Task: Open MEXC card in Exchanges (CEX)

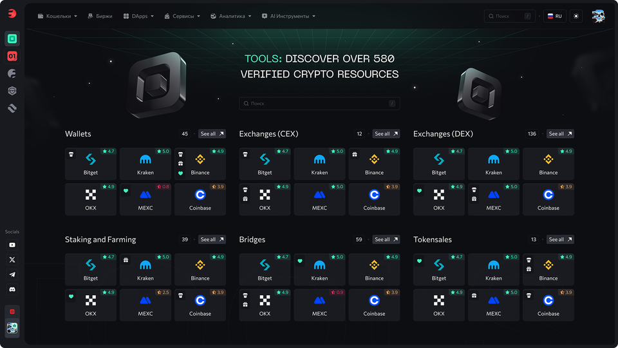Action: pos(320,199)
